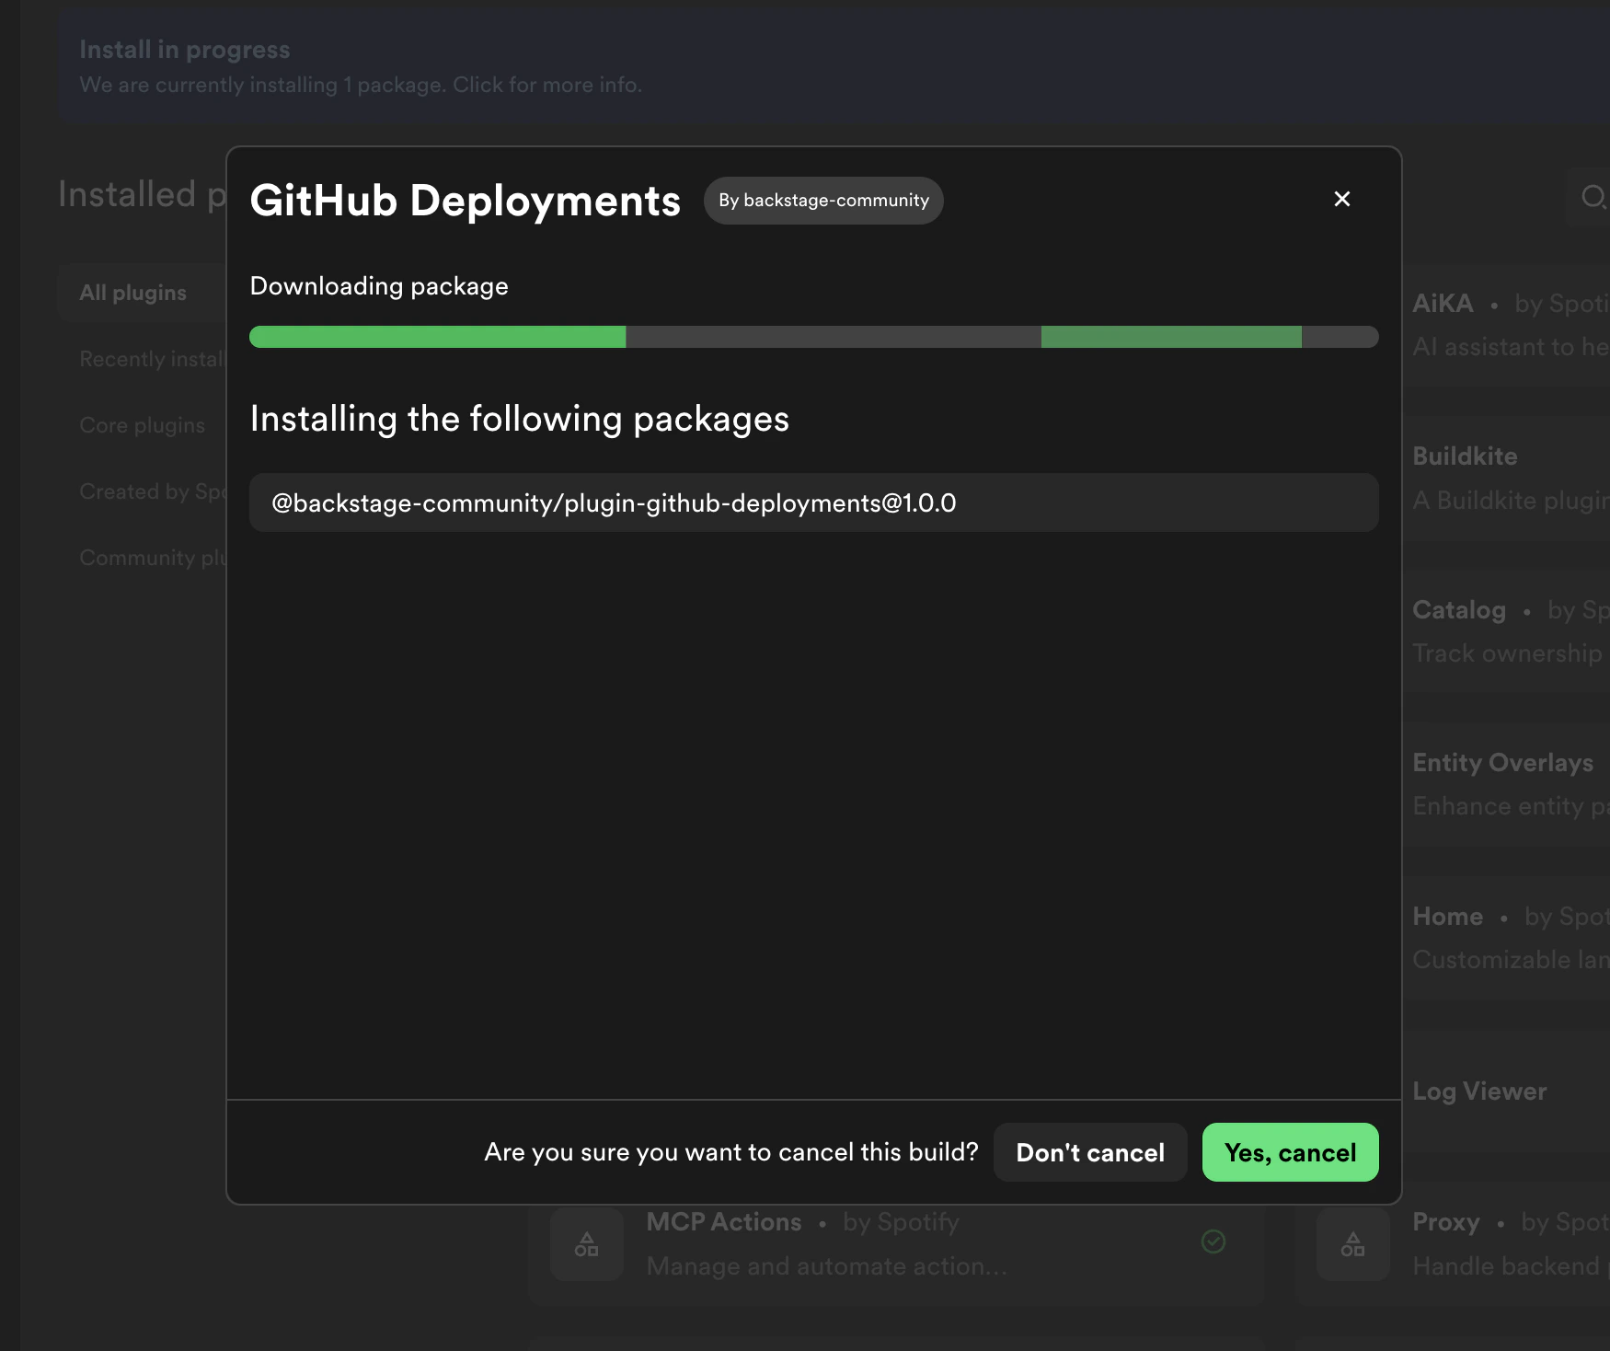The image size is (1610, 1351).
Task: Open the AiKA plugin card
Action: pos(1506,324)
